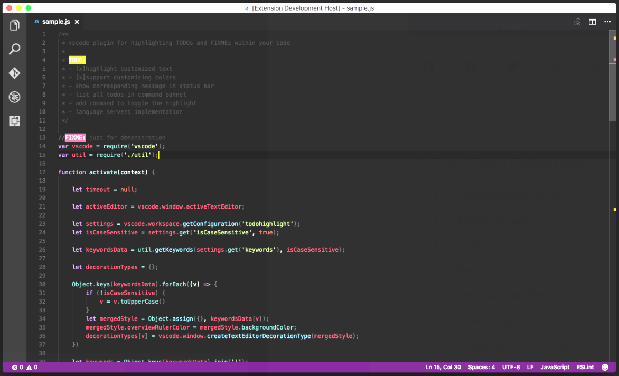Image resolution: width=619 pixels, height=376 pixels.
Task: Open the Debug view in activity bar
Action: [x=14, y=97]
